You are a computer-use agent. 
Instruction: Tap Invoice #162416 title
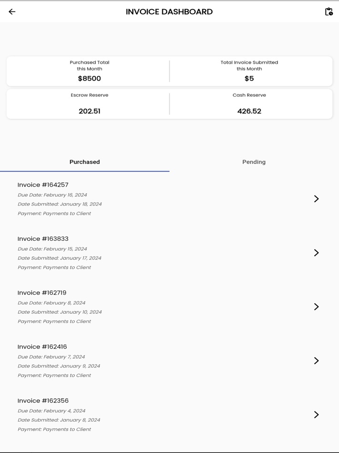(42, 347)
